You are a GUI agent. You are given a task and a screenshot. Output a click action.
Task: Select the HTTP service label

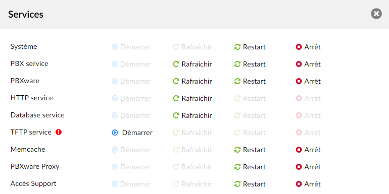(x=31, y=98)
